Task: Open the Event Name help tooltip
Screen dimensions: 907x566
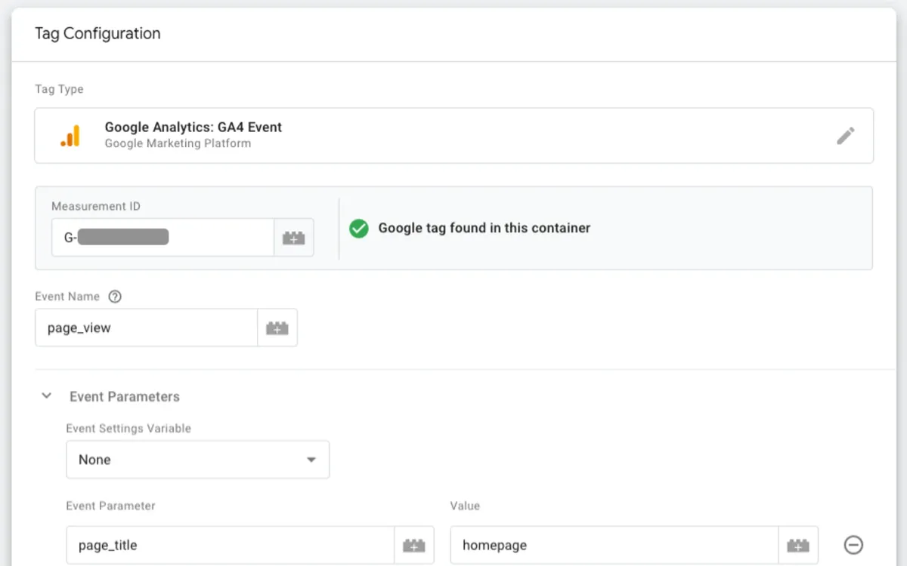Action: click(114, 296)
